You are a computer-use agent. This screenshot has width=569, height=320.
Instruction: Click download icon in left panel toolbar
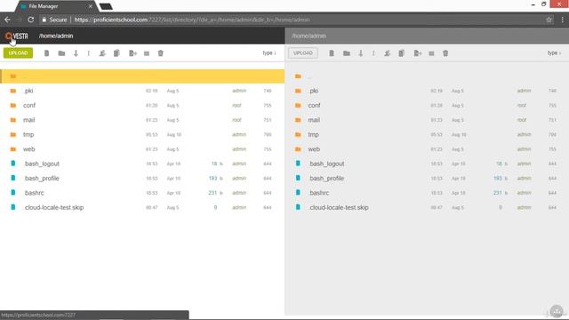[76, 53]
